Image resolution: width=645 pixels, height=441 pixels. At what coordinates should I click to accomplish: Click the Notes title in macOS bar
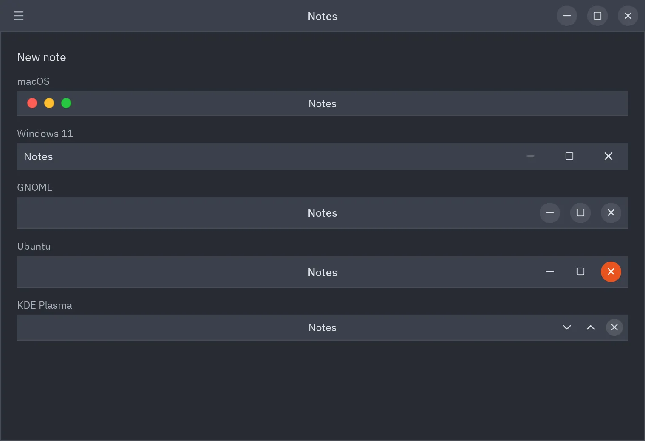(x=322, y=104)
